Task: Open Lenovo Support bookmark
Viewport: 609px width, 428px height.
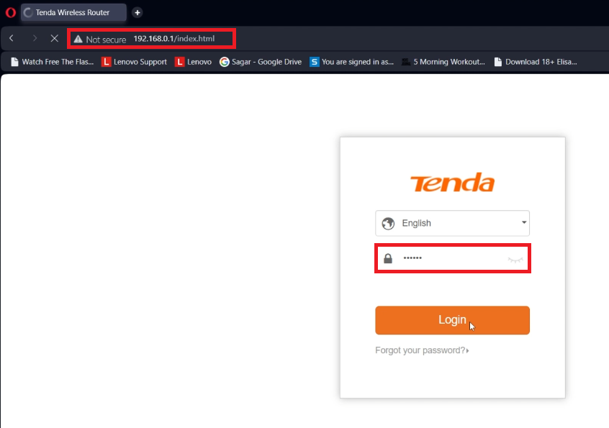Action: pos(134,62)
